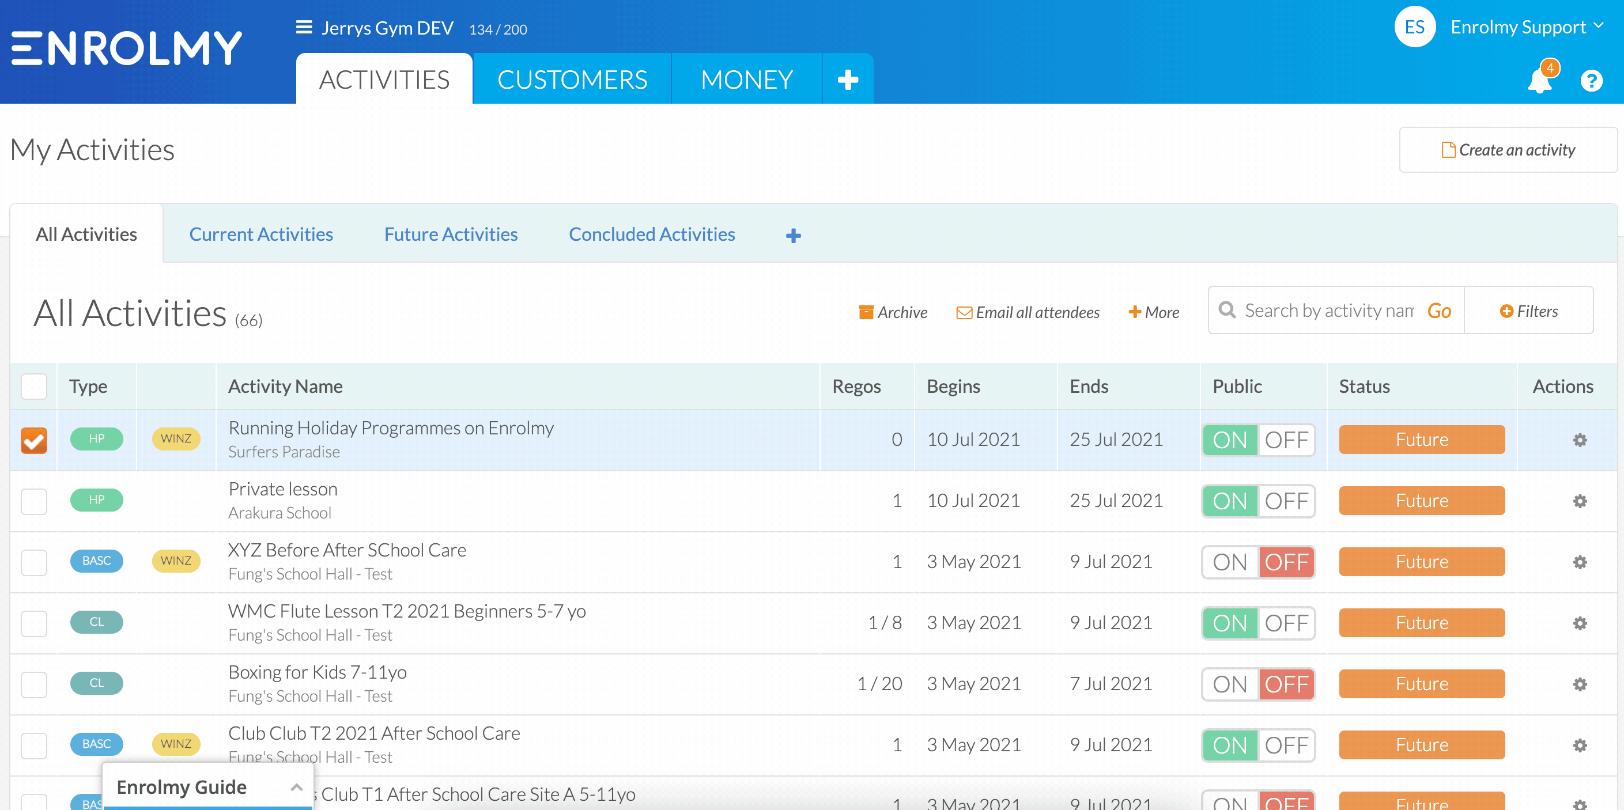Click the Go search button
The height and width of the screenshot is (810, 1624).
pos(1439,310)
